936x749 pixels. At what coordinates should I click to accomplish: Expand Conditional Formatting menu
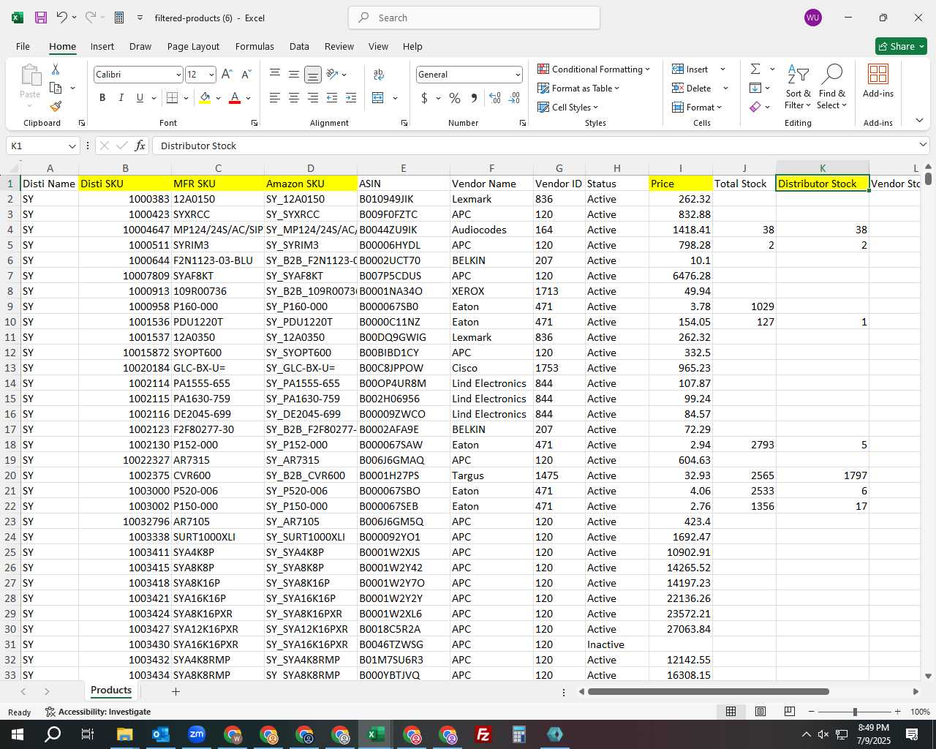[594, 69]
